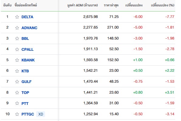The width and height of the screenshot is (181, 121).
Task: Add CPALL to favorites via star
Action: point(17,49)
